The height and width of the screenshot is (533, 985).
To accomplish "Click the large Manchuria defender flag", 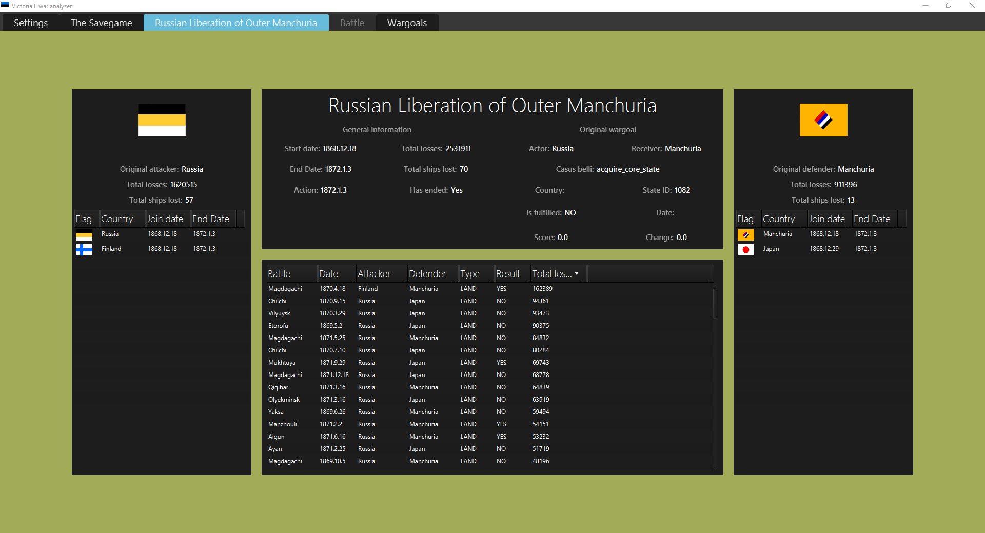I will 823,120.
